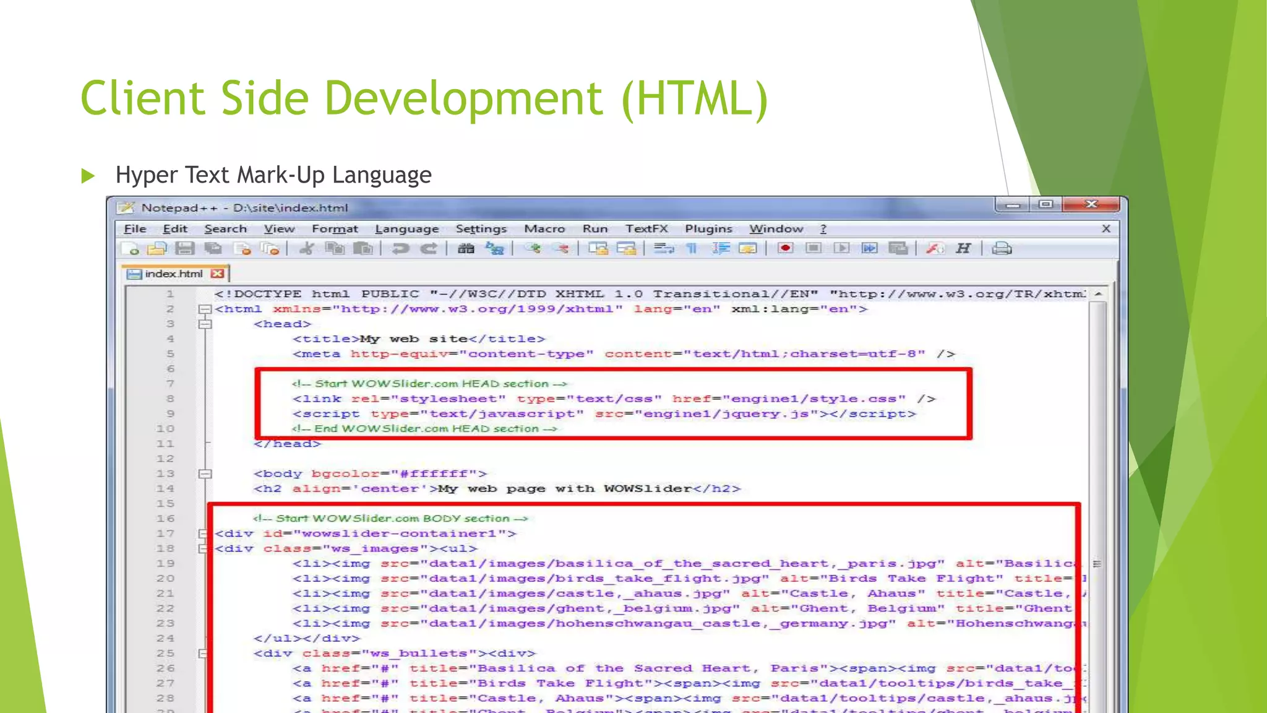Image resolution: width=1267 pixels, height=713 pixels.
Task: Stop macro recording with the square stop icon
Action: point(814,249)
